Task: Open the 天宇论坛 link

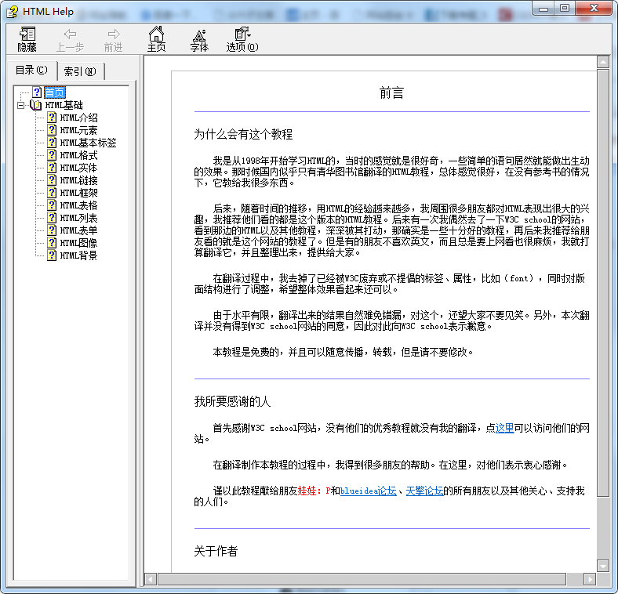Action: click(x=424, y=491)
